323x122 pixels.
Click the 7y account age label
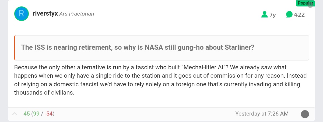272,15
